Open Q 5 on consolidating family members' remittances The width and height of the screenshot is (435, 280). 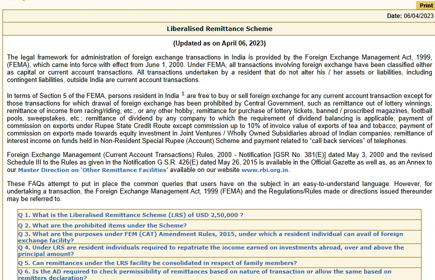pyautogui.click(x=157, y=263)
